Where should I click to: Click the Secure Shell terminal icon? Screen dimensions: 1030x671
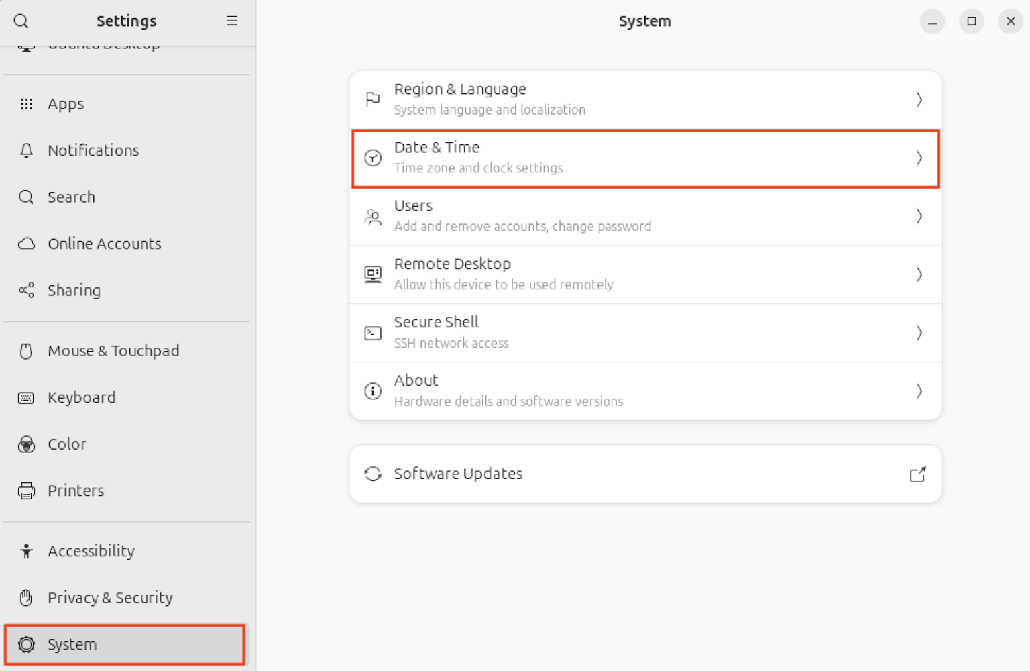click(373, 332)
